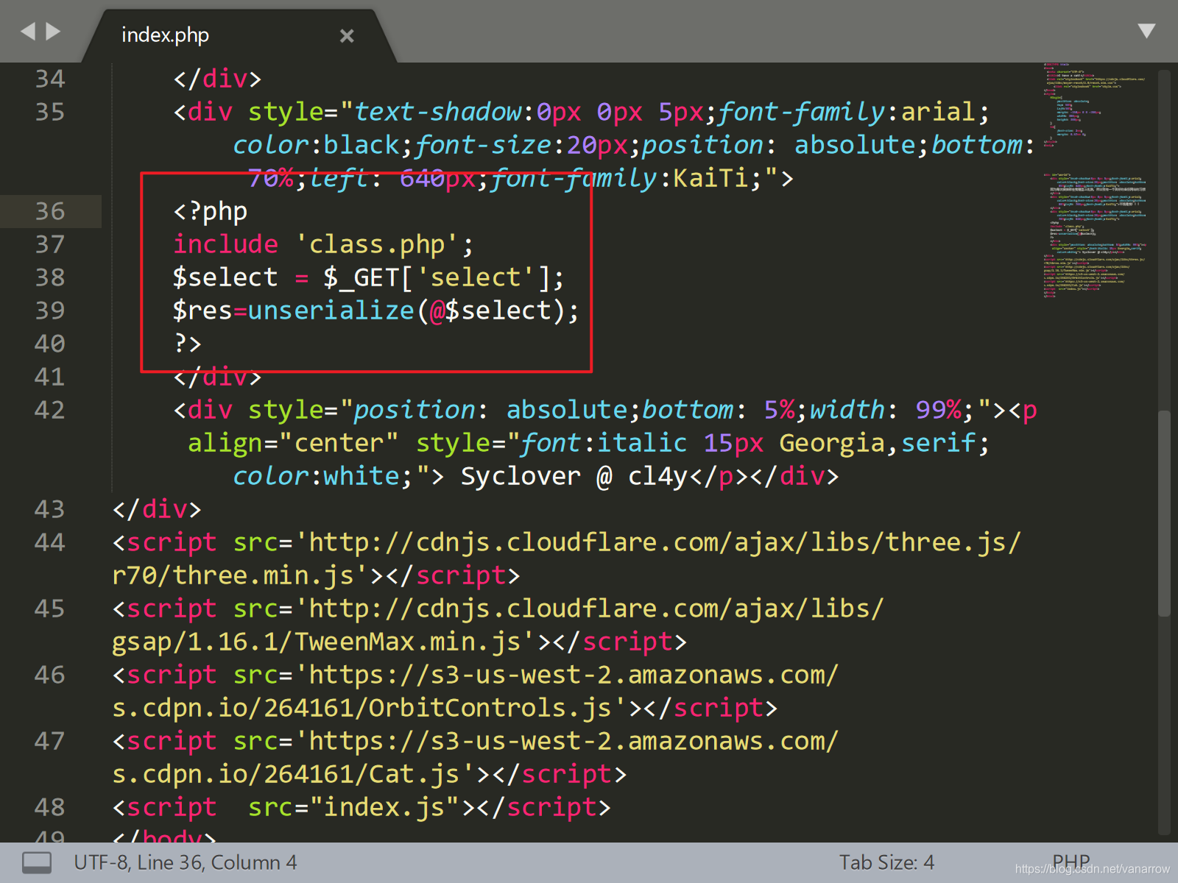This screenshot has width=1178, height=883.
Task: Click the "index.js" src value
Action: [x=384, y=807]
